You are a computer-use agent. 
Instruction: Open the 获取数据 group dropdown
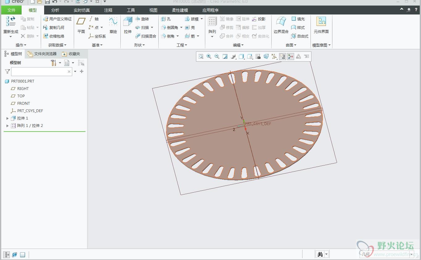pyautogui.click(x=57, y=45)
